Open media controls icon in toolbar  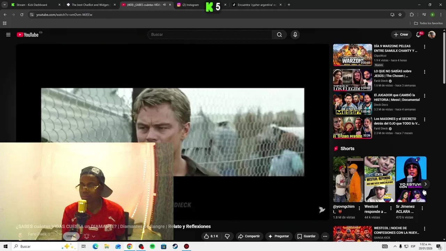pyautogui.click(x=424, y=15)
